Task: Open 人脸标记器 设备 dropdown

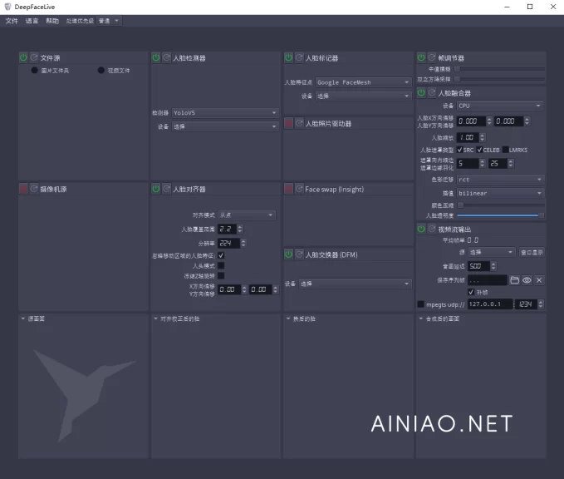Action: (x=363, y=96)
